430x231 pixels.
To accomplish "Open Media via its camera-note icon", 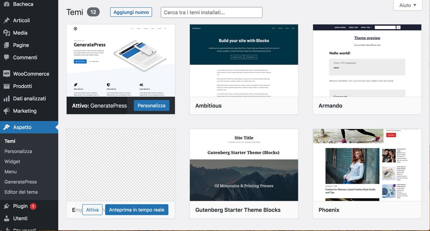I will tap(6, 33).
